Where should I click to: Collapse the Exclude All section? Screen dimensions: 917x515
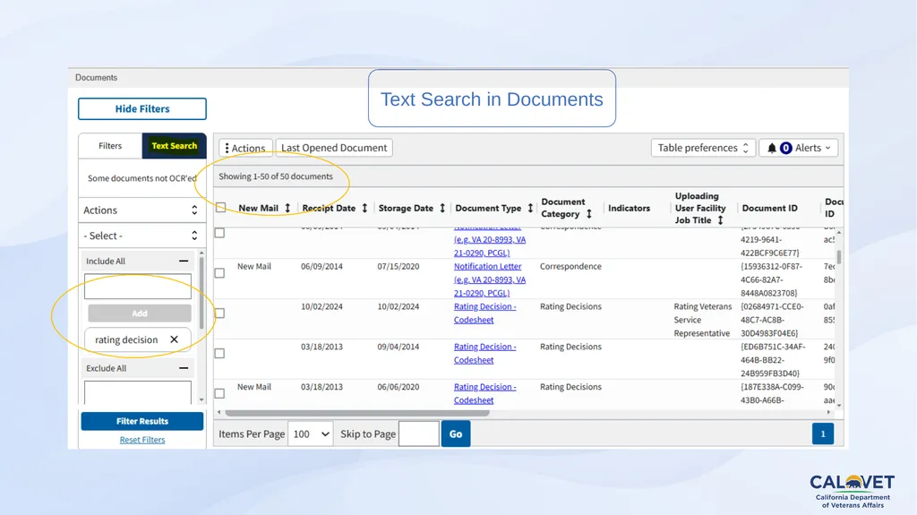click(184, 368)
